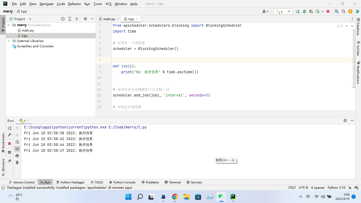Rerun the 't' script in Run panel
The image size is (361, 203).
(9, 128)
